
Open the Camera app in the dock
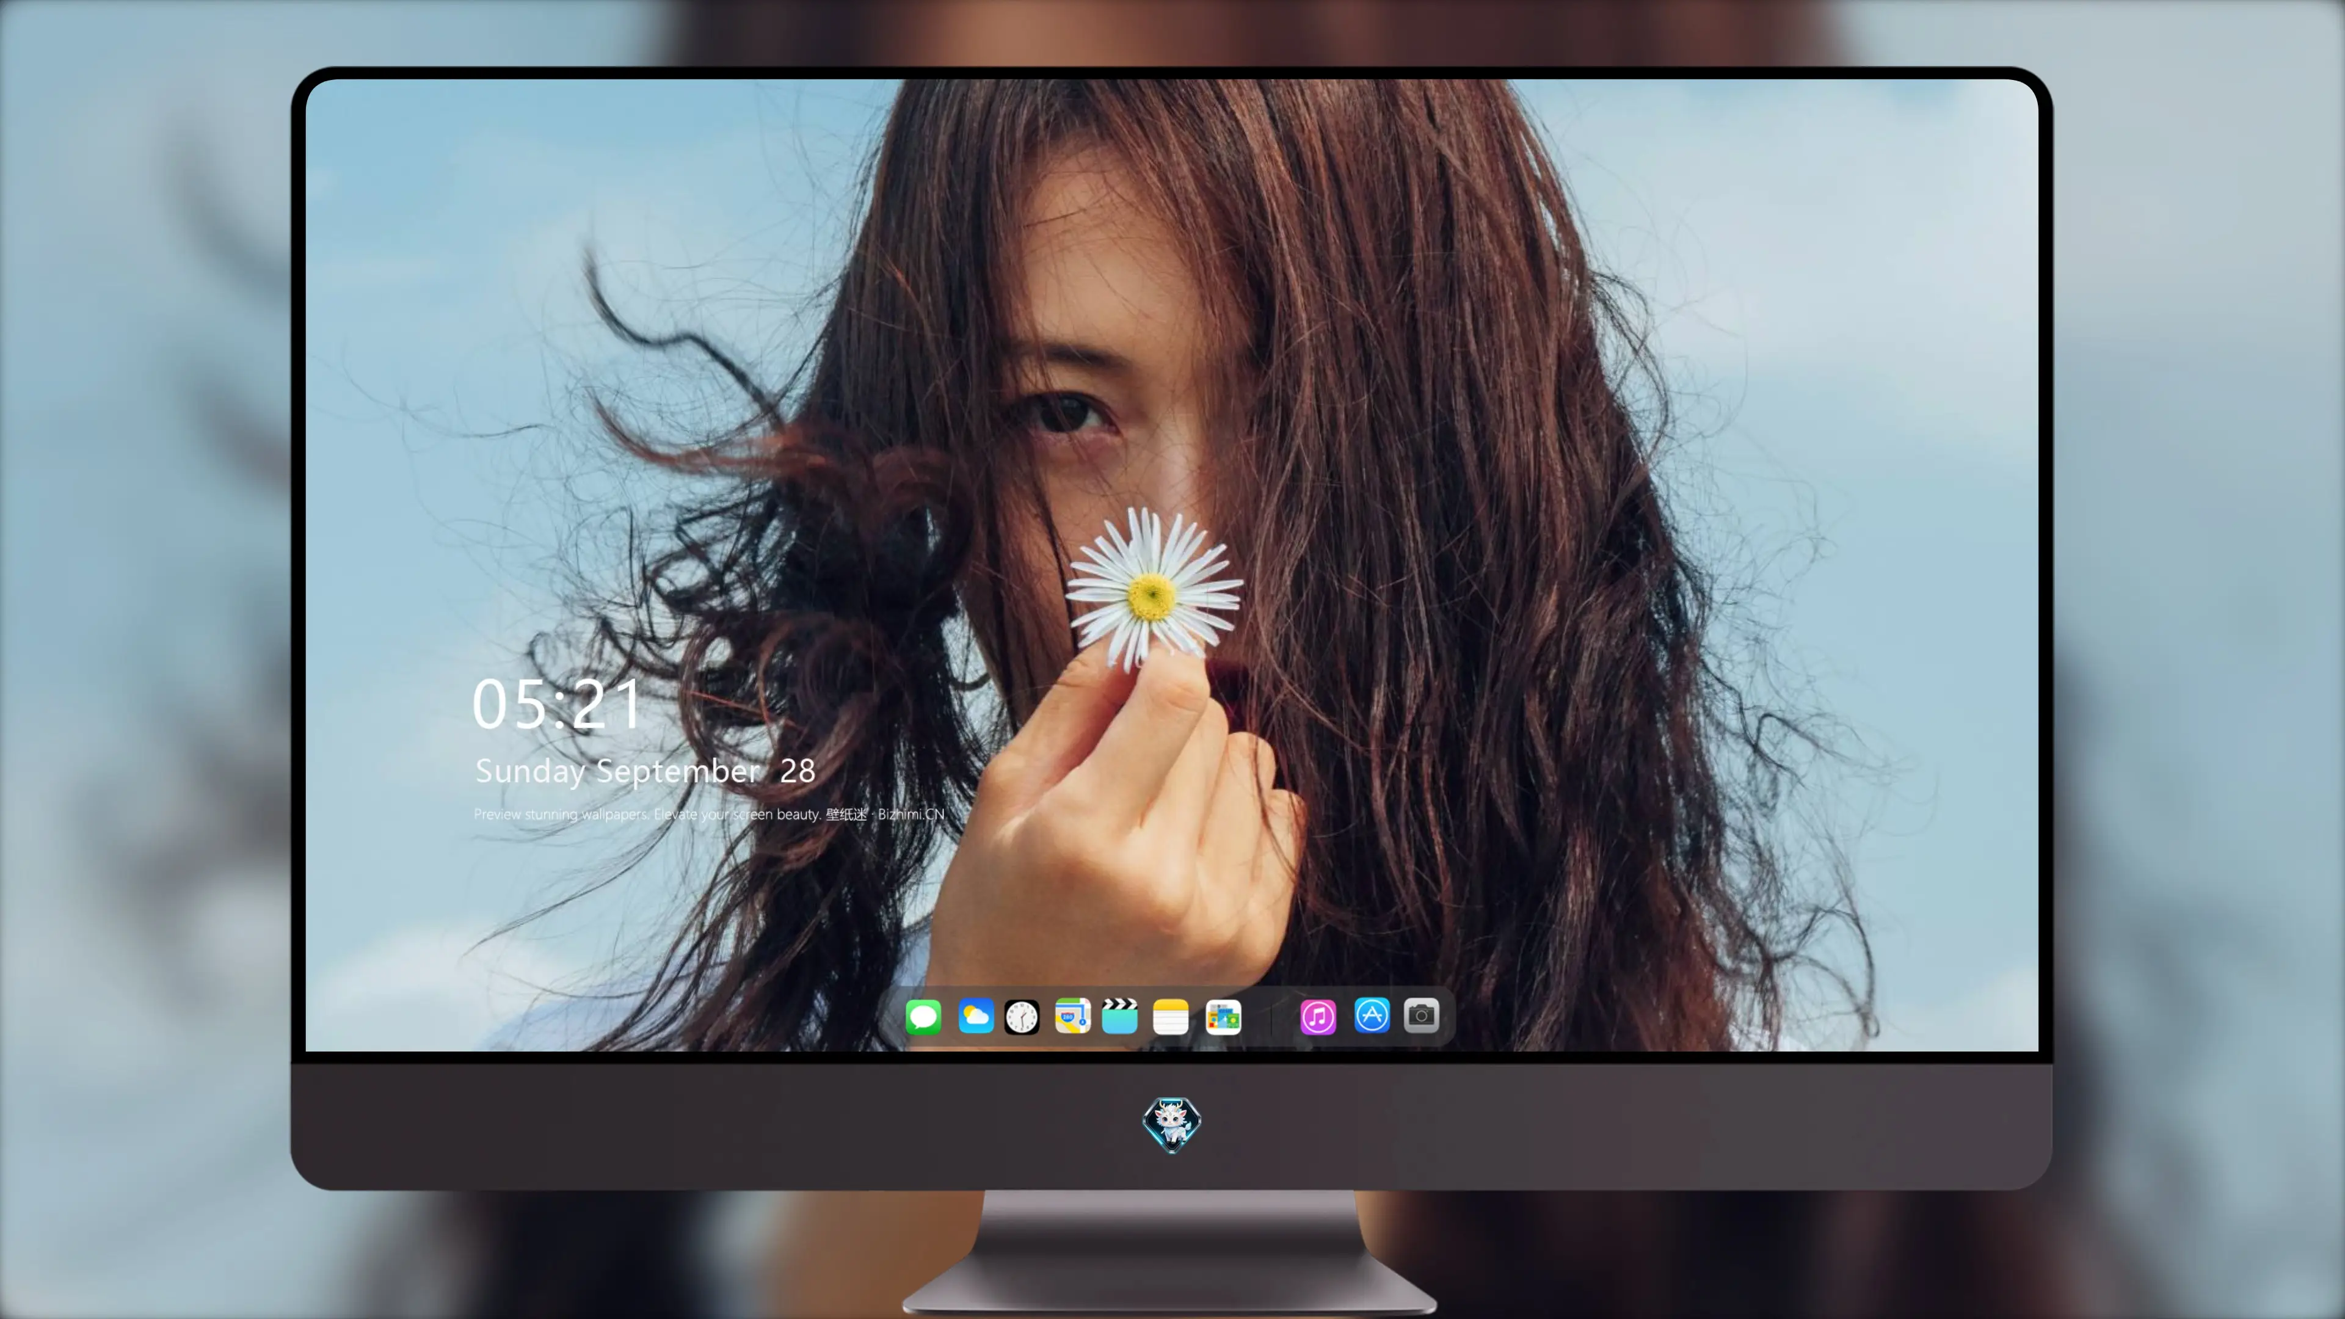pos(1421,1015)
